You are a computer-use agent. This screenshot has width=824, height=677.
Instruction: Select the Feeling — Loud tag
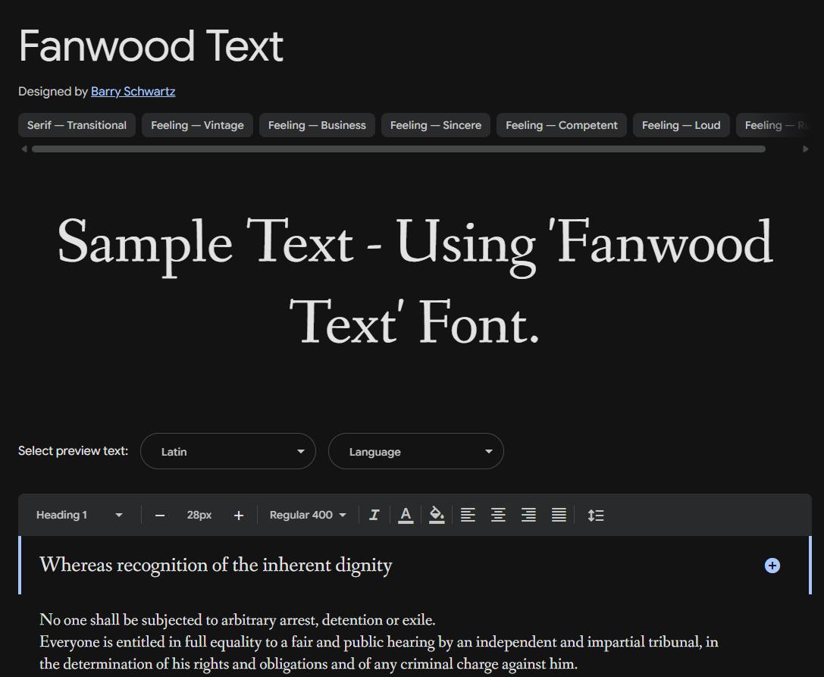click(681, 125)
